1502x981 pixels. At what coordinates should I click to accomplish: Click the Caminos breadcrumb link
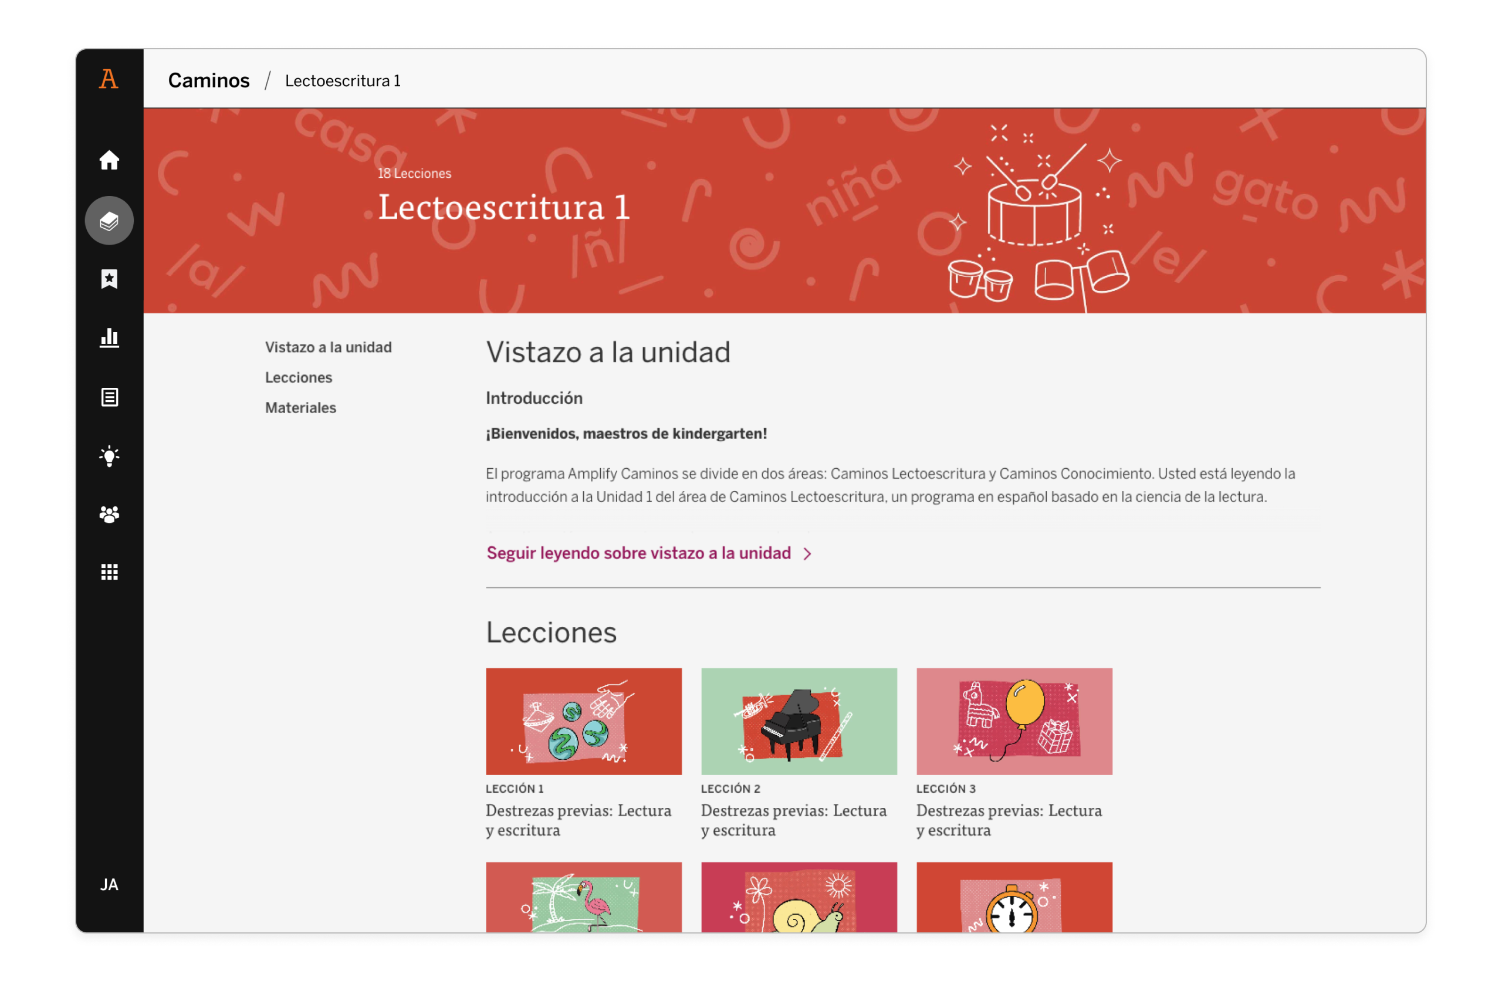point(208,81)
